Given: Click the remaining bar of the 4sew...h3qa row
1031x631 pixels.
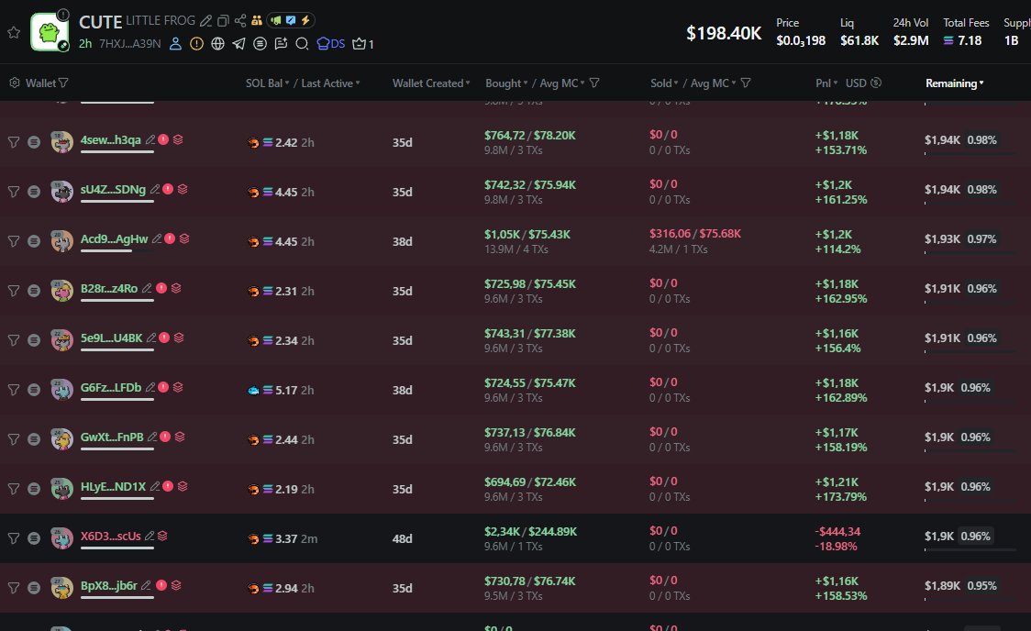Looking at the screenshot, I should pos(970,154).
